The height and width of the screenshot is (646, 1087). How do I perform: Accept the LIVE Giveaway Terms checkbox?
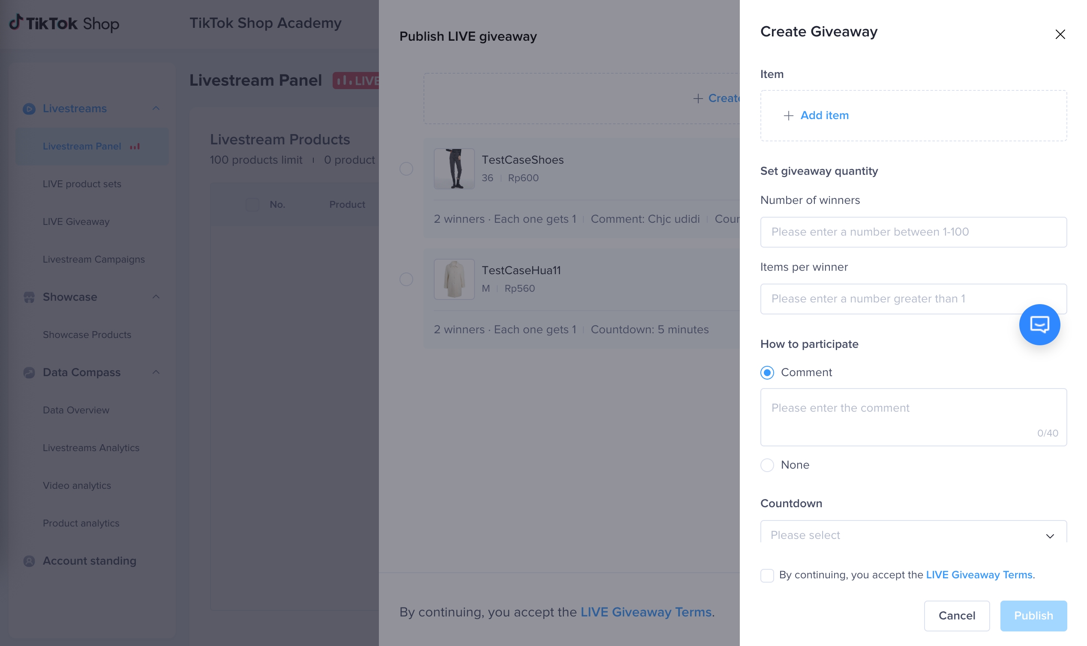coord(767,575)
